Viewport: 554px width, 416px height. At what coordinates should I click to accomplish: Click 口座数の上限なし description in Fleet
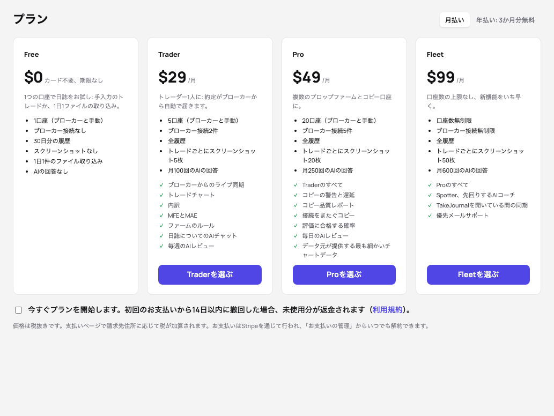pos(474,101)
